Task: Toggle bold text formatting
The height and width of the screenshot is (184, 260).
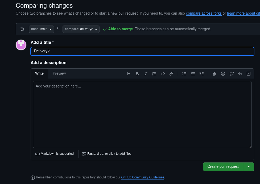Action: coord(137,74)
